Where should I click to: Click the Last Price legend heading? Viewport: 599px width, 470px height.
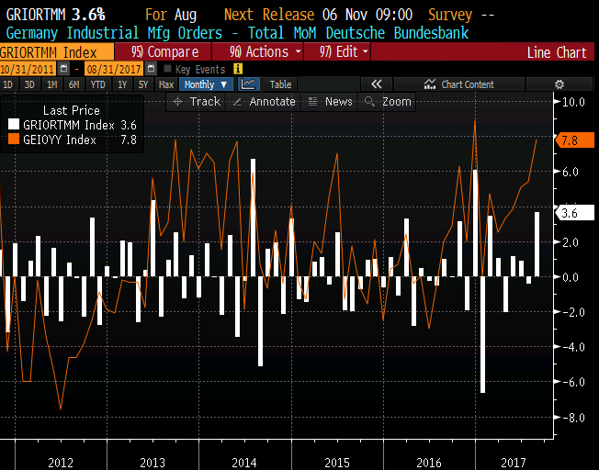coord(72,110)
